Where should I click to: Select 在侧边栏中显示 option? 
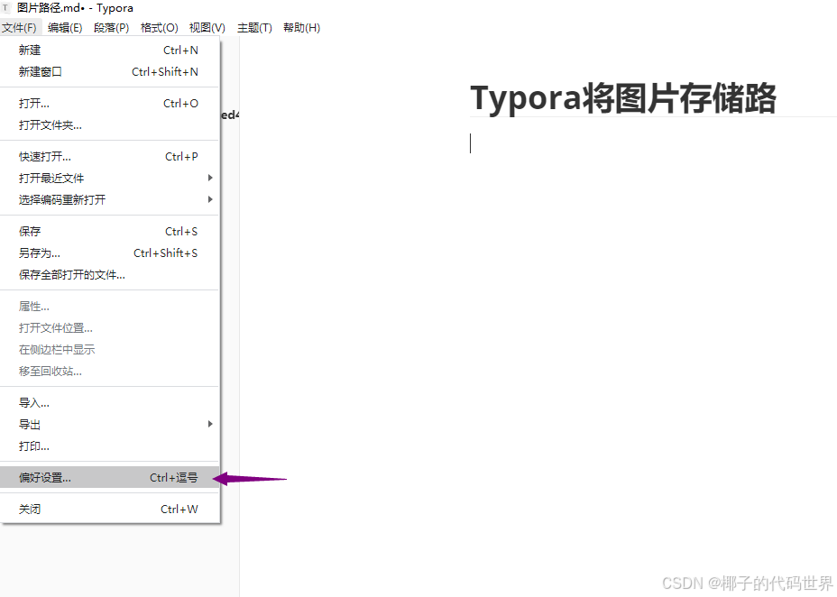click(x=109, y=349)
